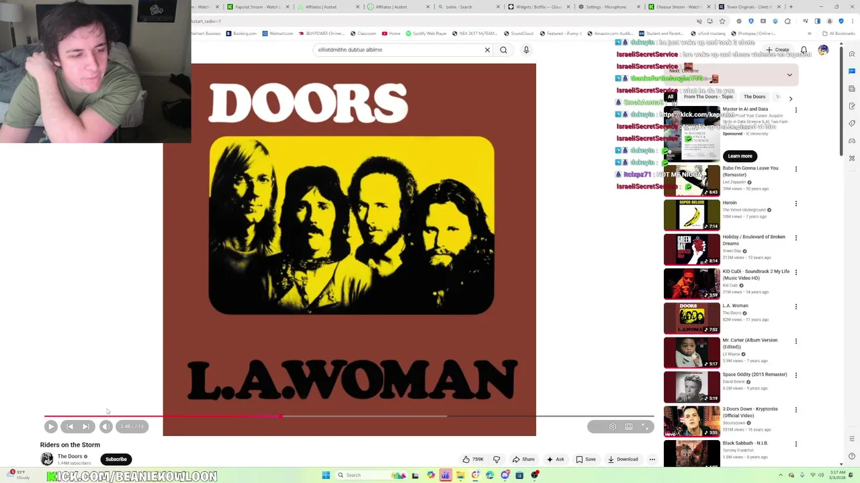The width and height of the screenshot is (860, 483).
Task: Open the account avatar menu
Action: 823,50
